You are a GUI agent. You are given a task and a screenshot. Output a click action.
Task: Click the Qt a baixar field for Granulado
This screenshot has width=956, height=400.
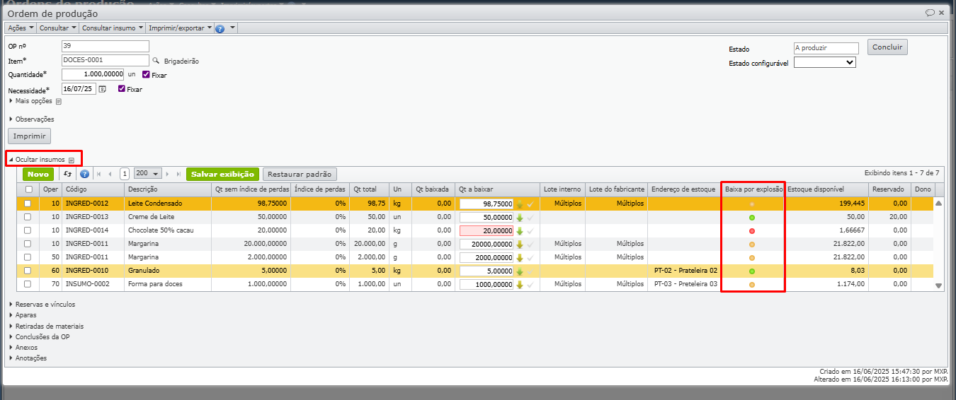point(486,271)
